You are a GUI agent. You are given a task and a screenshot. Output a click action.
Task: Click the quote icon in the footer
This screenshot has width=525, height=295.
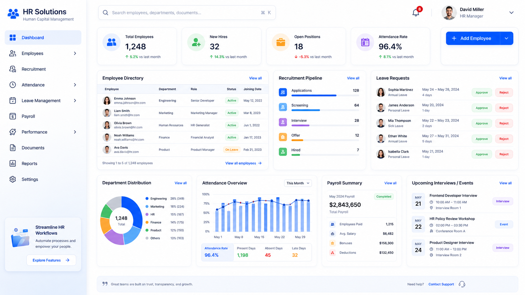(105, 284)
